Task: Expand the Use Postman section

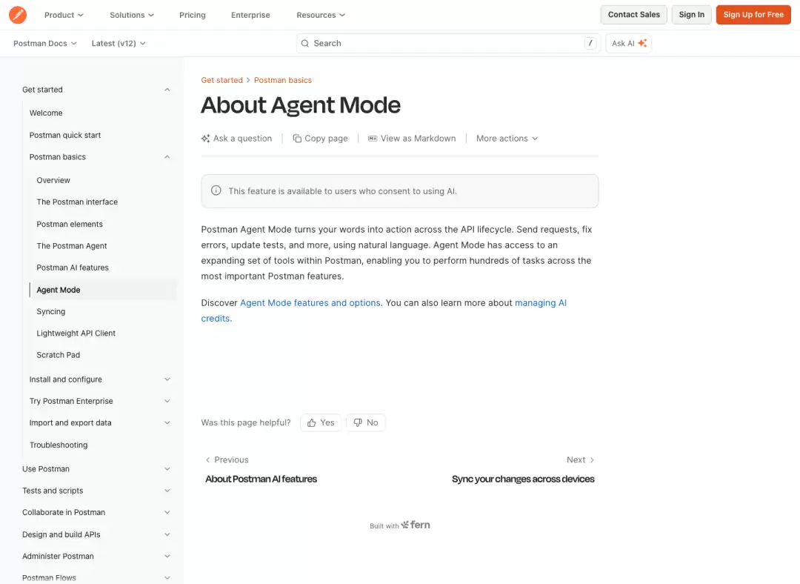Action: point(167,469)
